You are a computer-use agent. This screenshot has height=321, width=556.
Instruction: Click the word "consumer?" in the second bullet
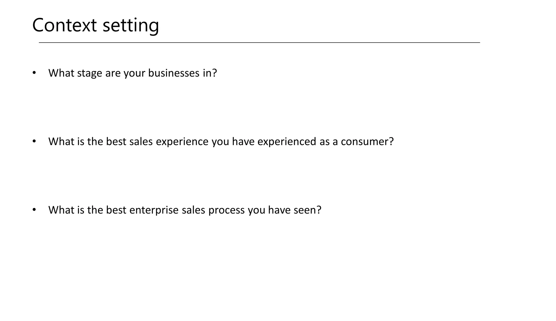pos(367,141)
